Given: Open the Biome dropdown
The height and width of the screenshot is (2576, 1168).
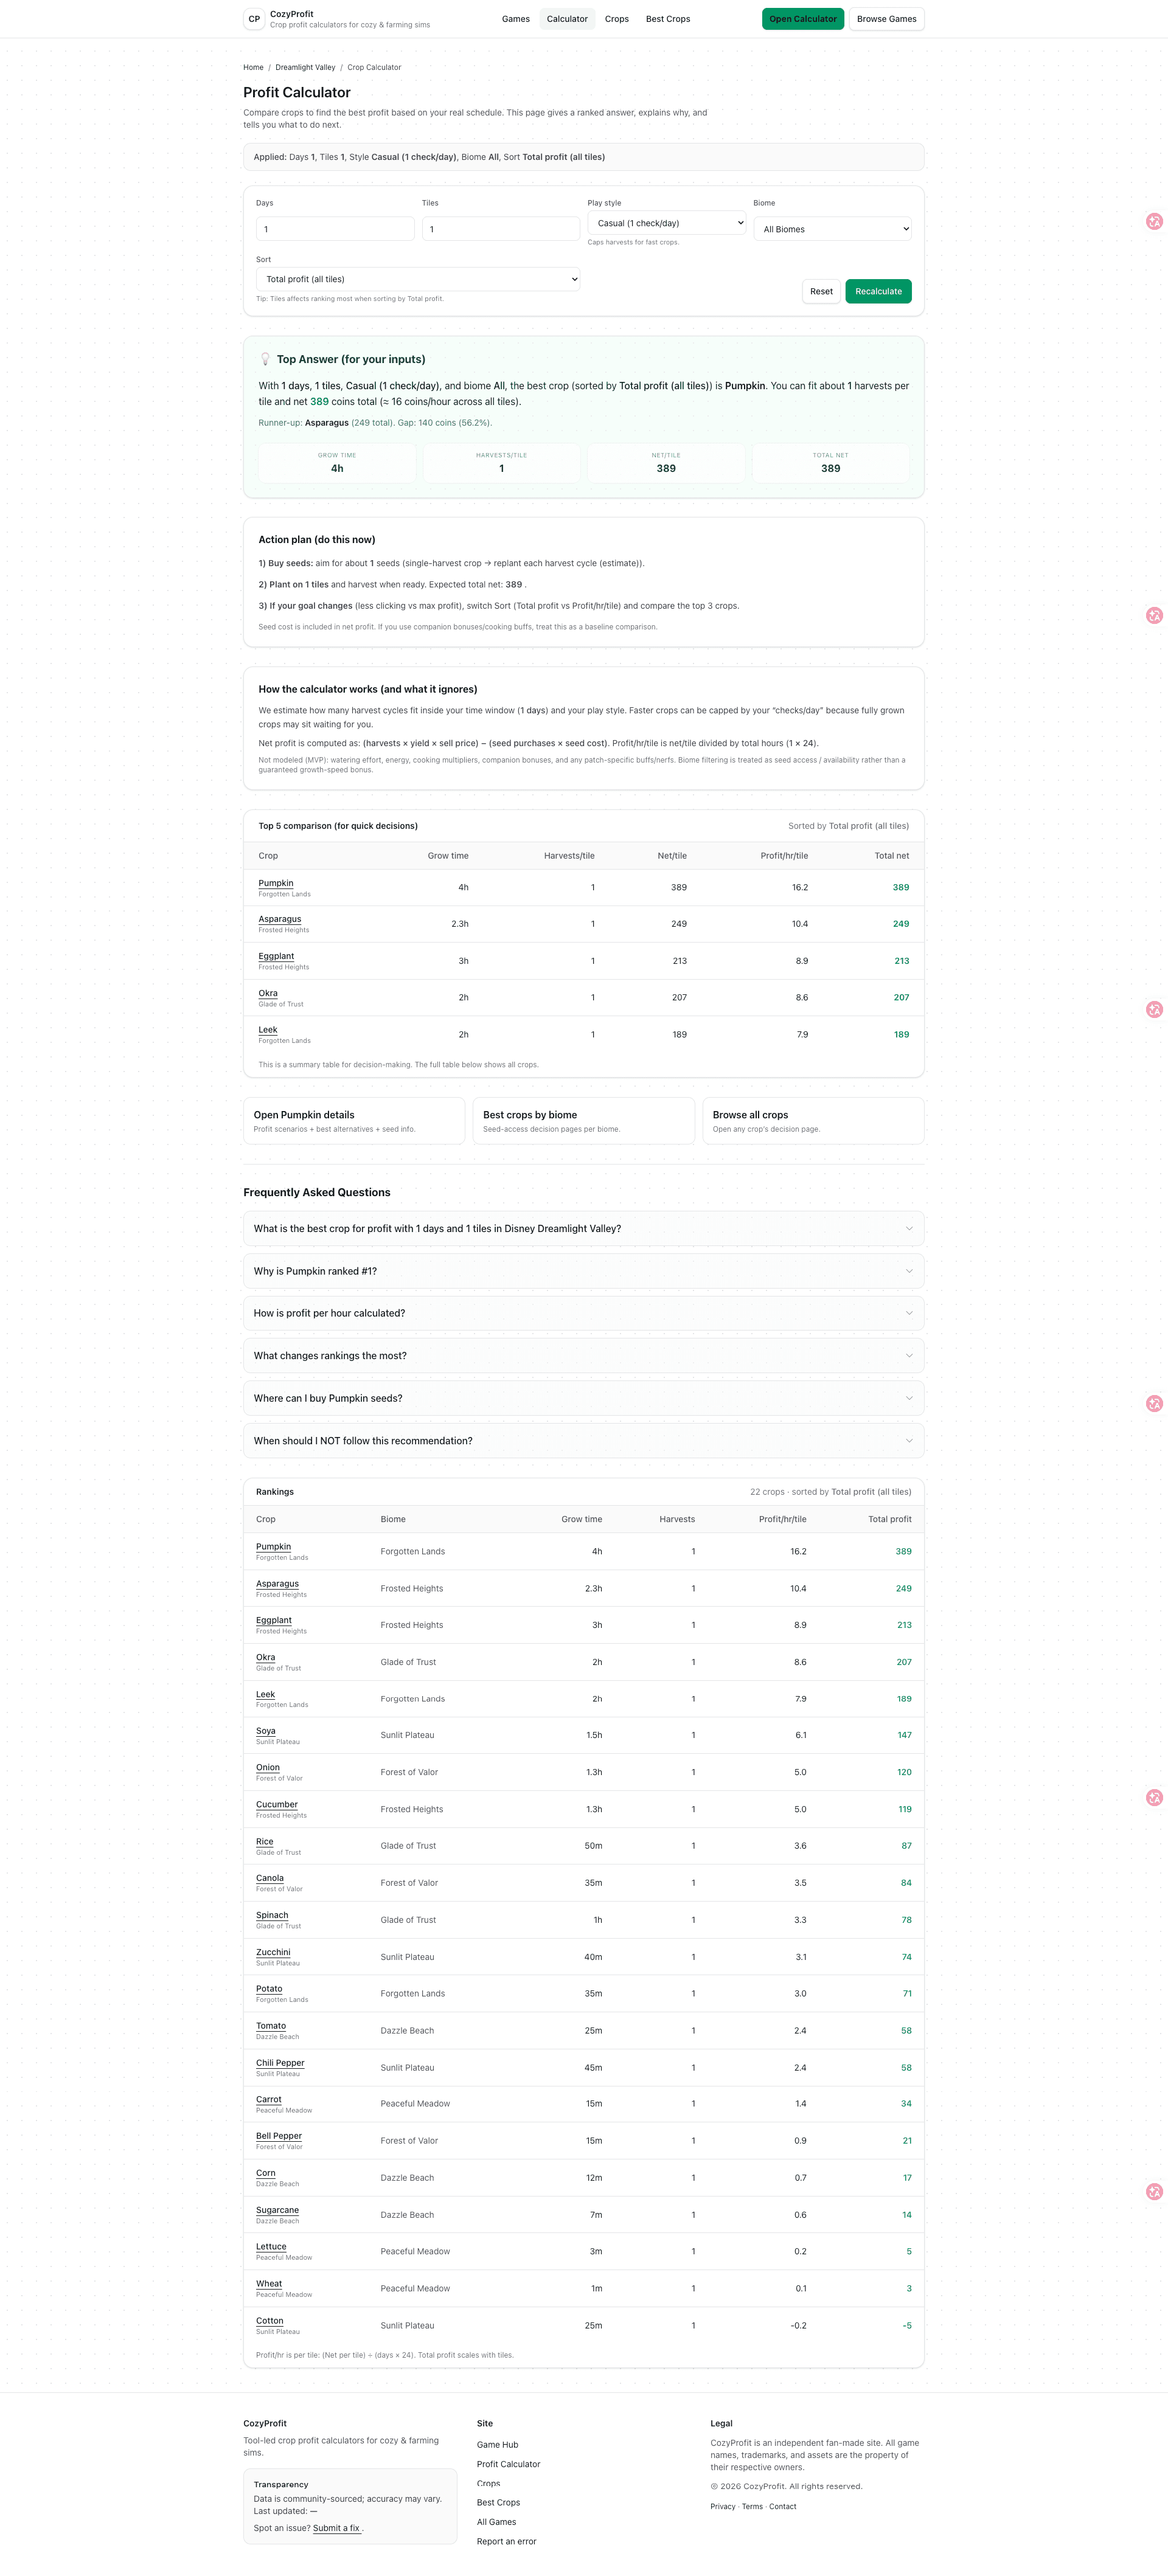Looking at the screenshot, I should pyautogui.click(x=831, y=229).
